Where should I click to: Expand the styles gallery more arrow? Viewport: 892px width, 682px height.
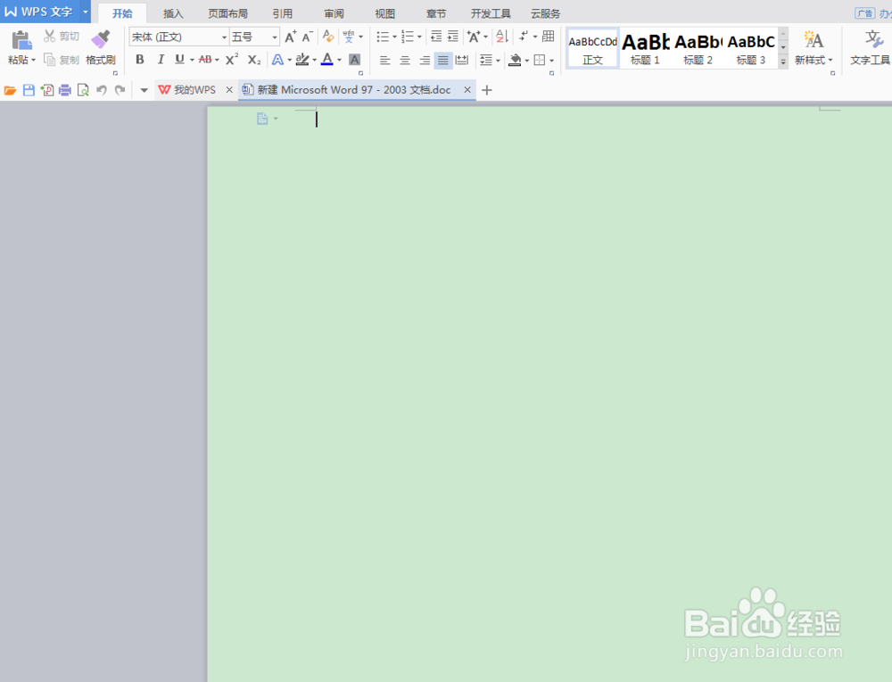click(x=783, y=62)
